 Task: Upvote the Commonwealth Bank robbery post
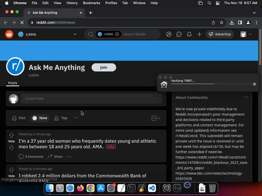[x=11, y=170]
